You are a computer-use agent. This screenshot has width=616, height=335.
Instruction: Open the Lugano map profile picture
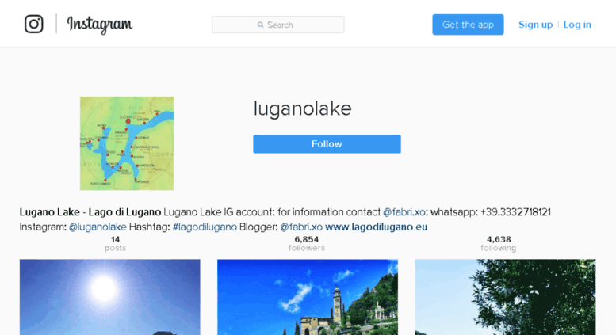[x=127, y=143]
